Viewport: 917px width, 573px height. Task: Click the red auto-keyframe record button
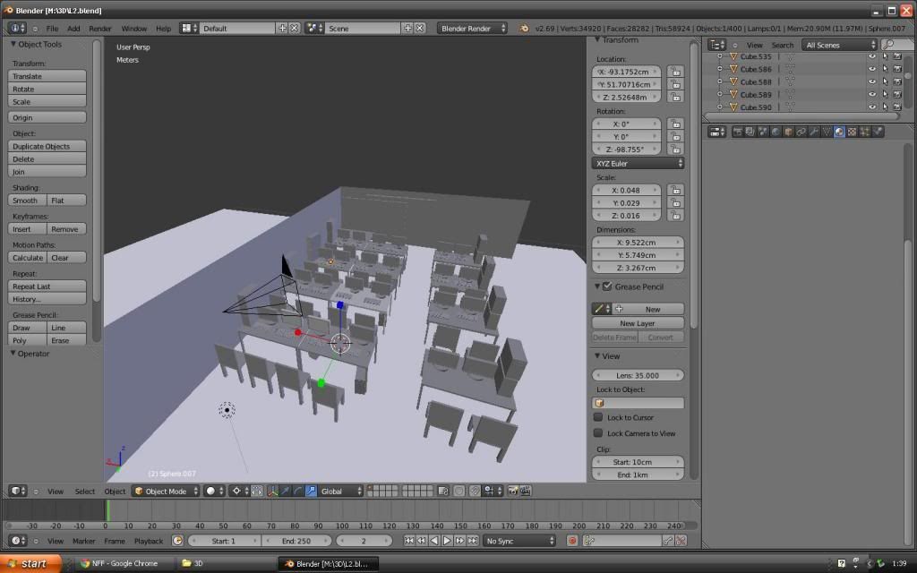(572, 541)
